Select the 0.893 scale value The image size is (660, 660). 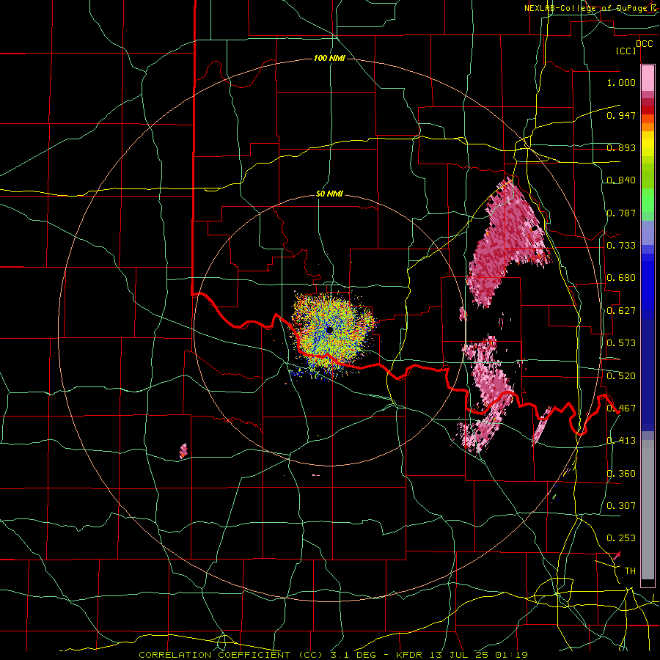(621, 147)
